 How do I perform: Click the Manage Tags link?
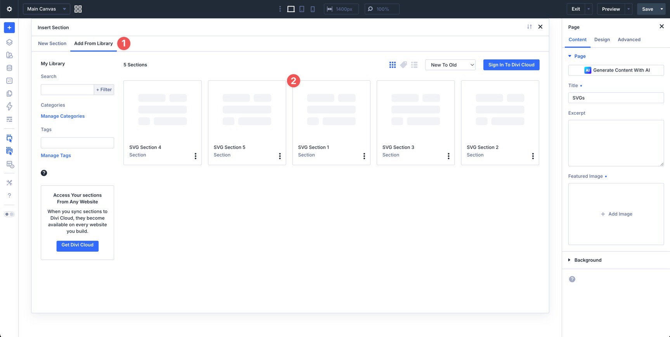[x=56, y=156]
